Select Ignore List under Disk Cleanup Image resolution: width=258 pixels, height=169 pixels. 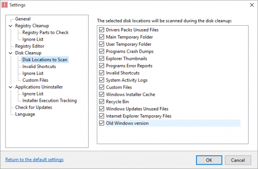[x=33, y=73]
